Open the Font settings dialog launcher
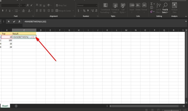Viewport: 188px width, 111px height. (x=33, y=16)
